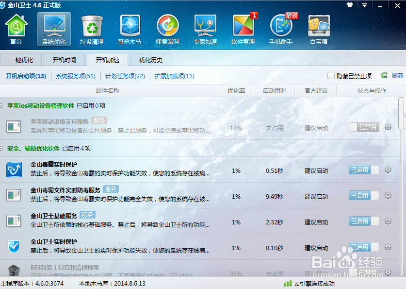
Task: Click the 软件名称 column header
Action: coord(108,90)
